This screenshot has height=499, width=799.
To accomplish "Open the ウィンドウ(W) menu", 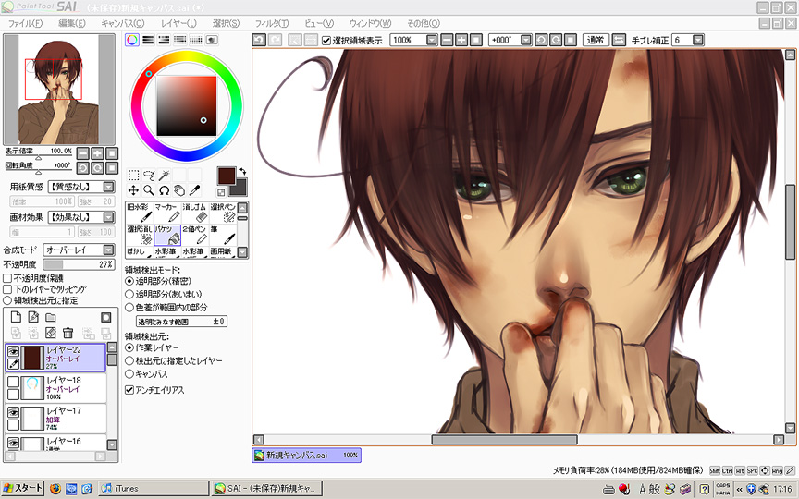I will [x=371, y=23].
